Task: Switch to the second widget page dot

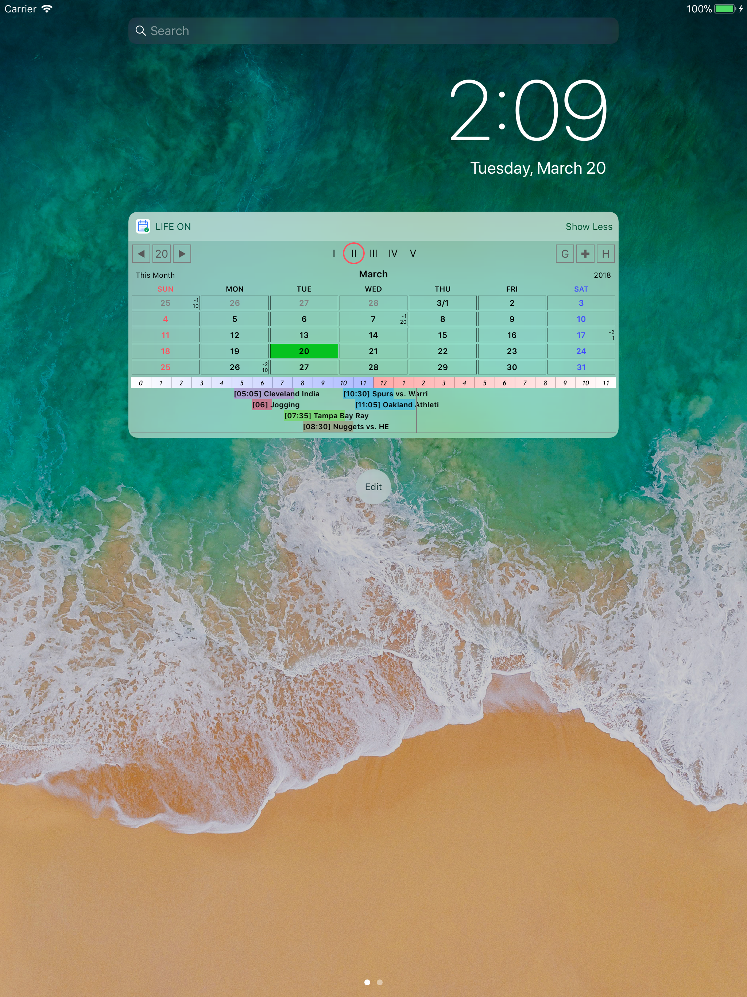Action: [379, 982]
